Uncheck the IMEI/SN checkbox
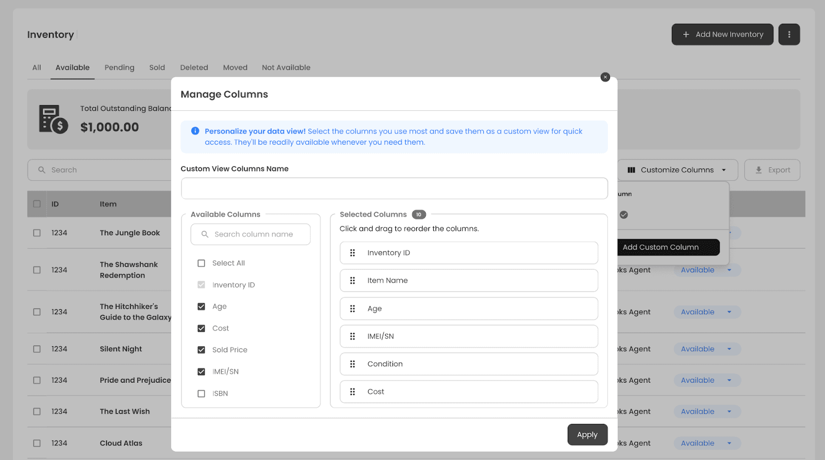The height and width of the screenshot is (460, 825). (x=201, y=371)
